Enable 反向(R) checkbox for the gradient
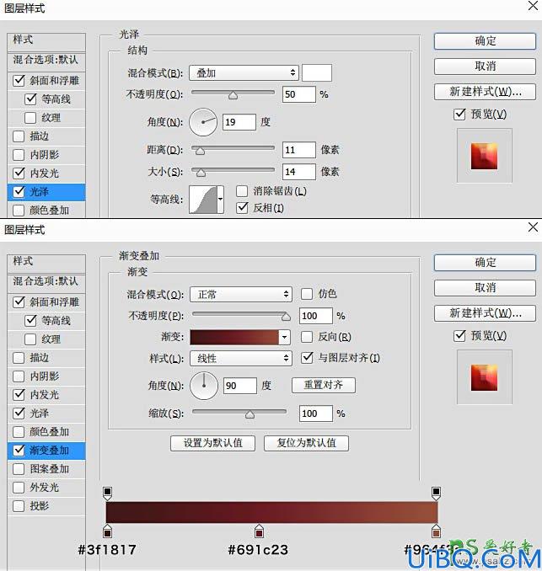This screenshot has width=542, height=571. click(307, 337)
